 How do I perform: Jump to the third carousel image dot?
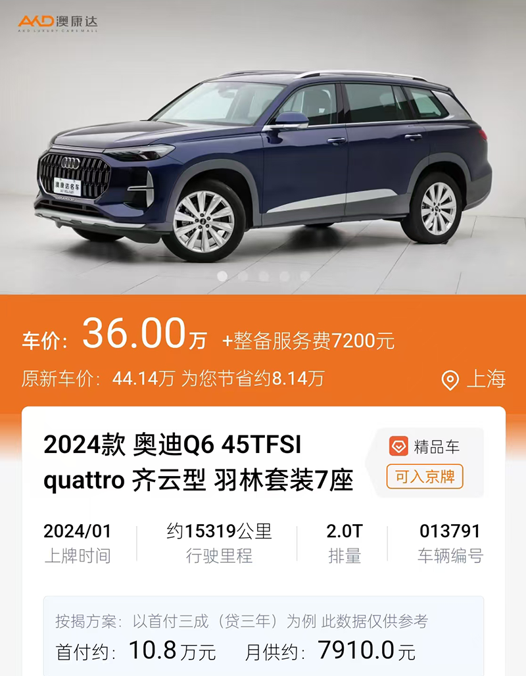pos(264,276)
